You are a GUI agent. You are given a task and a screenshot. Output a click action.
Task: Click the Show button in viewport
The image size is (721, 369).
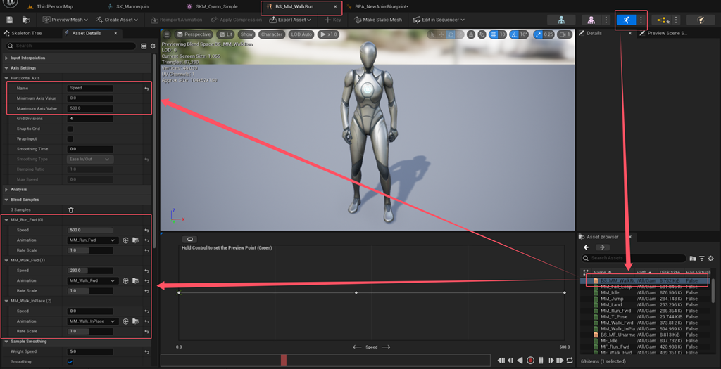[246, 34]
